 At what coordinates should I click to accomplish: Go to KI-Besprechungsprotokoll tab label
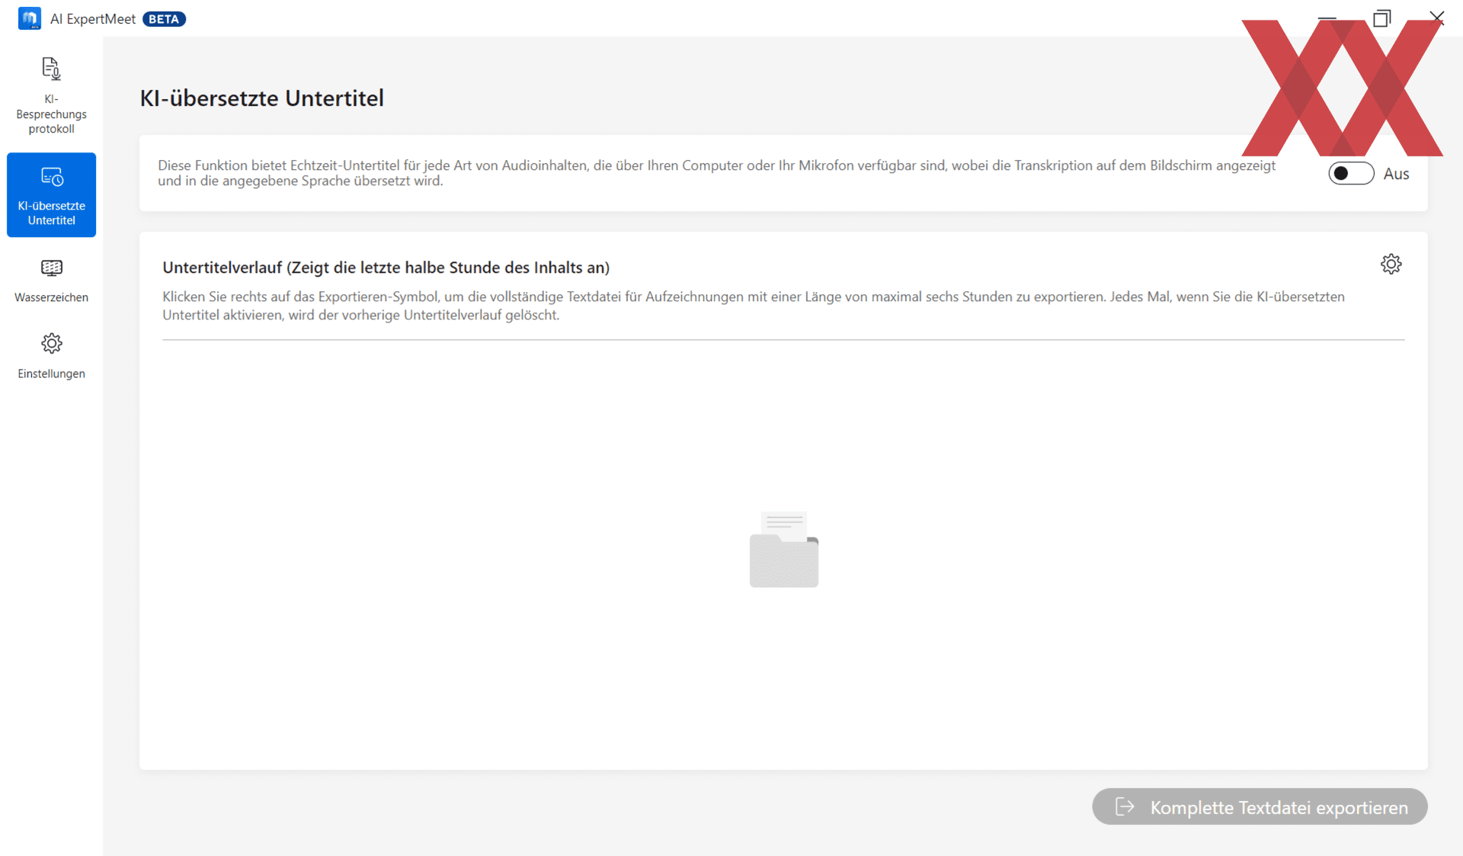click(x=51, y=114)
